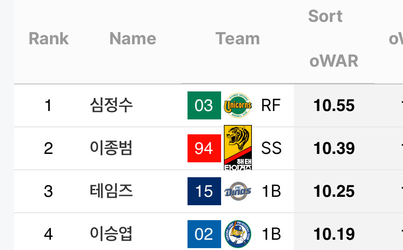Open player 이종범's page
Image resolution: width=403 pixels, height=250 pixels.
(111, 148)
